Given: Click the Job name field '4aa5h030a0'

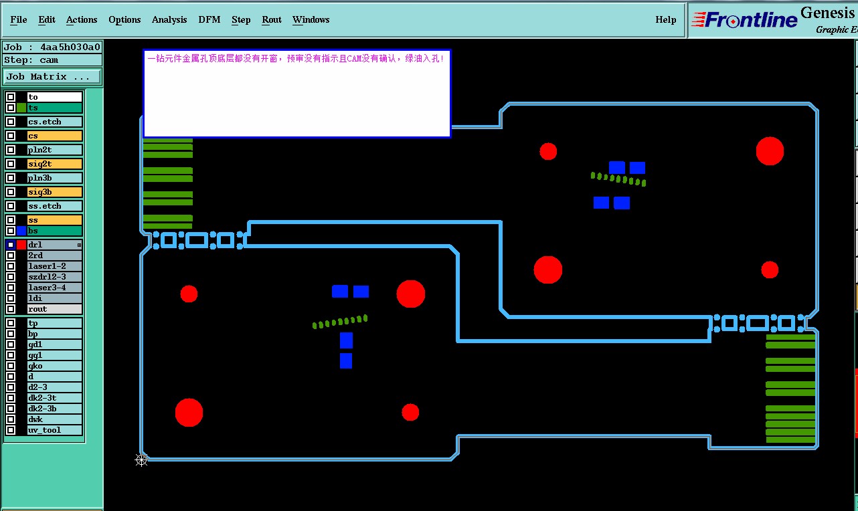Looking at the screenshot, I should click(52, 47).
